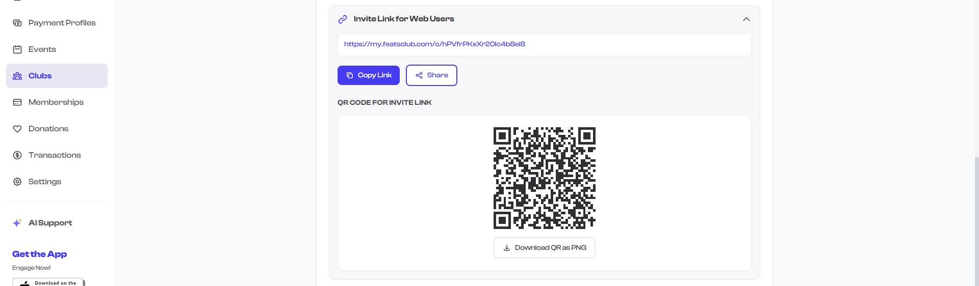
Task: Click the Payment Profiles wallet icon
Action: coord(17,23)
